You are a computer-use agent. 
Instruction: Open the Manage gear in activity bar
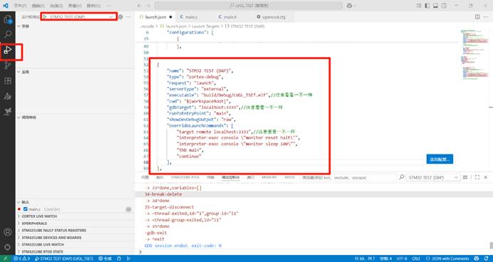pyautogui.click(x=8, y=247)
